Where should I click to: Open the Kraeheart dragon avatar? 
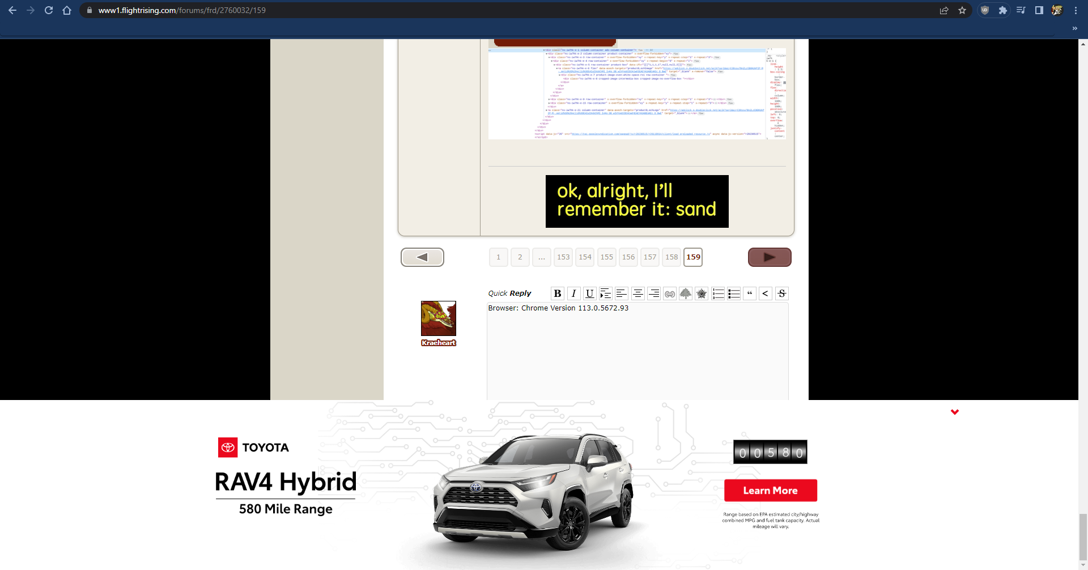click(x=439, y=318)
